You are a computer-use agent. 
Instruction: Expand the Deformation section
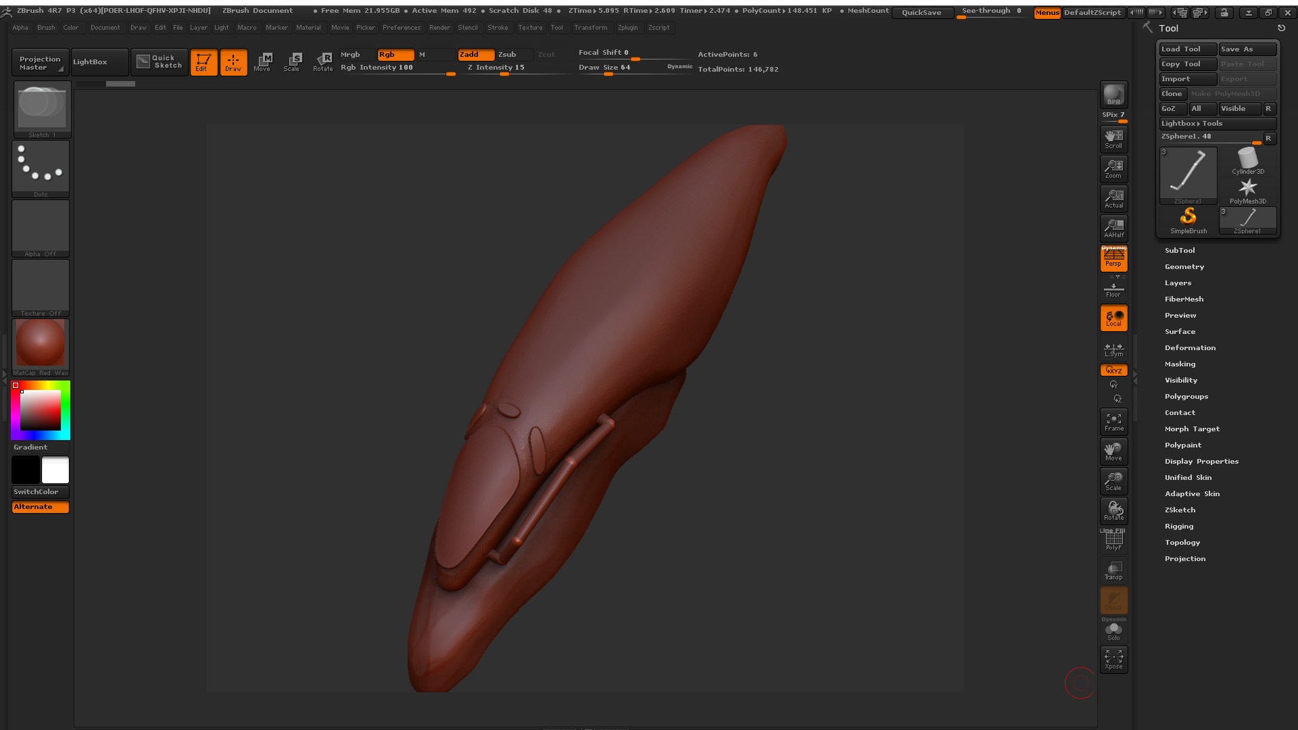tap(1190, 348)
